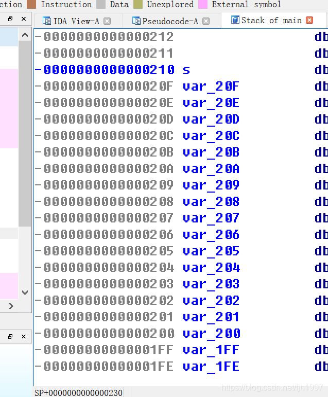Click the Instruction legend label
The height and width of the screenshot is (397, 328).
(66, 4)
